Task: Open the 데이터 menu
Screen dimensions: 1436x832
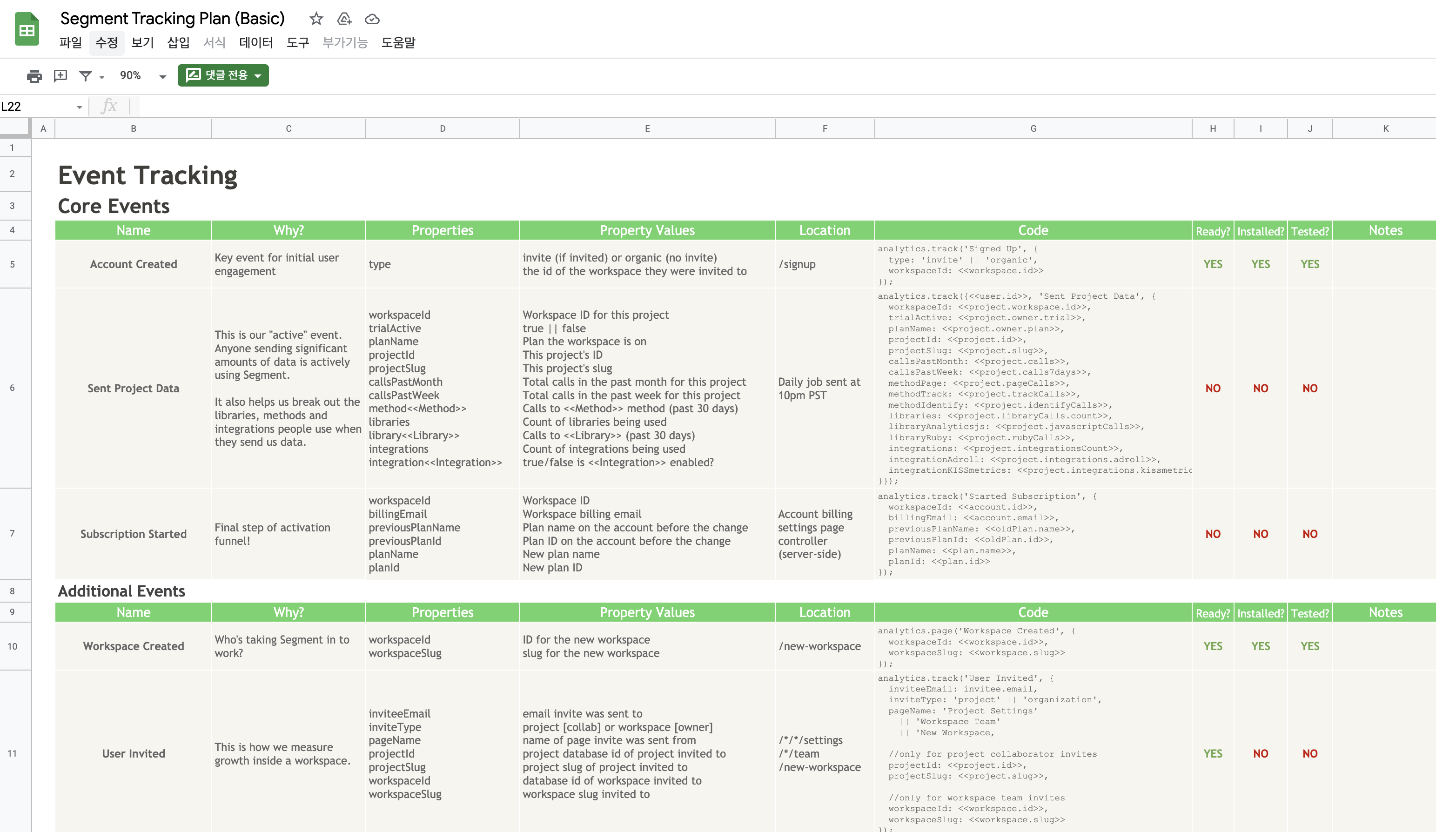Action: pyautogui.click(x=256, y=43)
